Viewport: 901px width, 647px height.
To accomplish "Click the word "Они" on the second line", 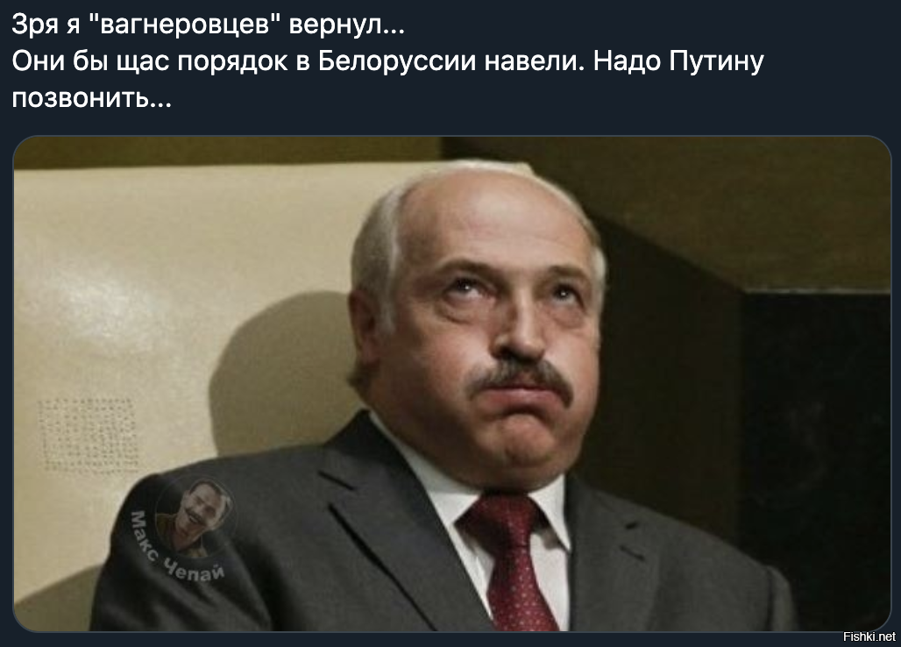I will (38, 61).
